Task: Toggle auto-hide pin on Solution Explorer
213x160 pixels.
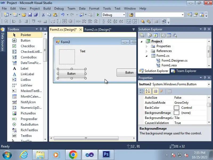Action: click(205, 29)
